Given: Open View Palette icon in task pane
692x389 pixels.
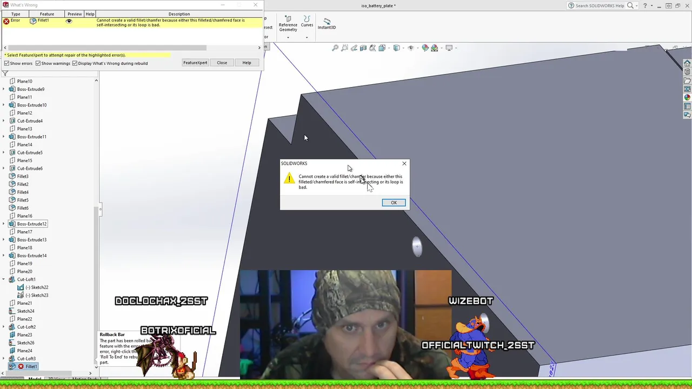Looking at the screenshot, I should 687,89.
